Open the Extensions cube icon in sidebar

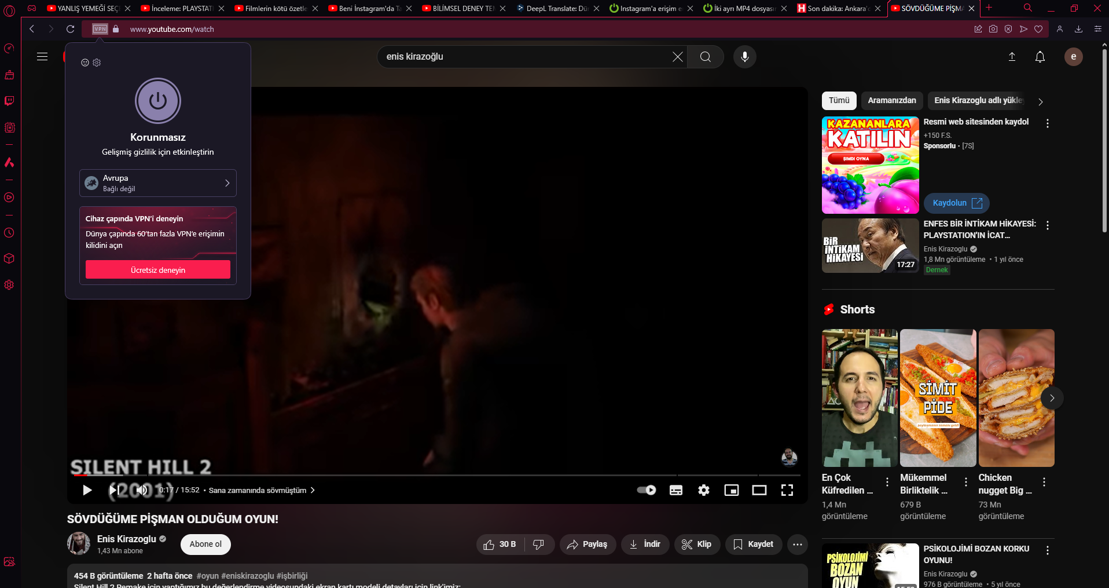(9, 258)
